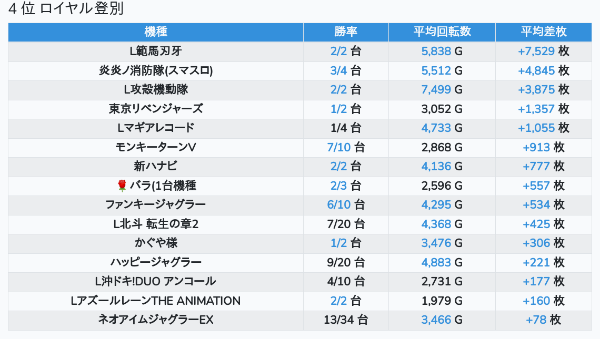
Task: Click the 平均差枚 column header
Action: (544, 32)
